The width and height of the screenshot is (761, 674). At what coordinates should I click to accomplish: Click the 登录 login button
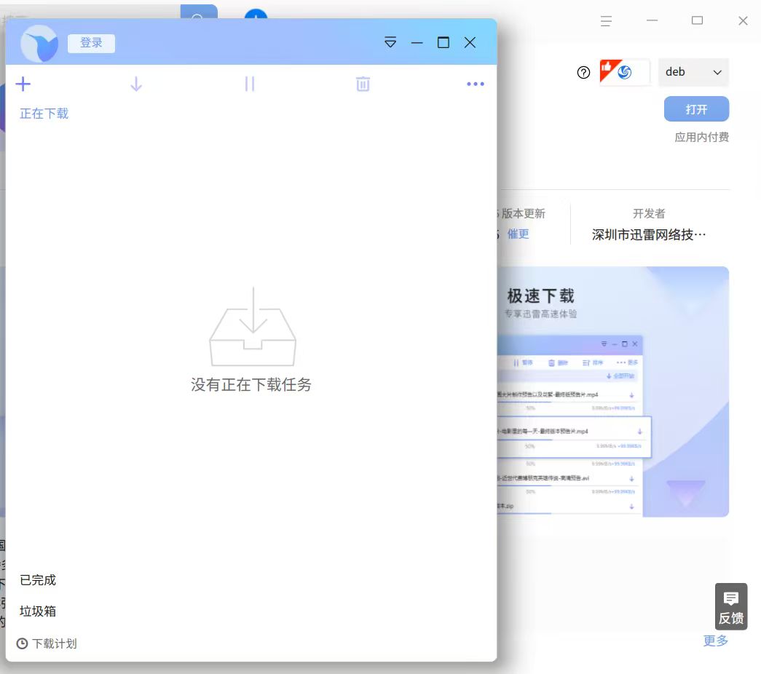[91, 43]
